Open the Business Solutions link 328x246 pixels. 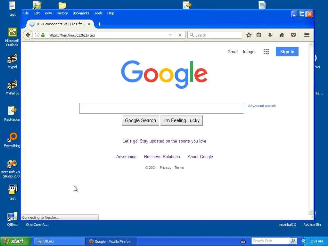pyautogui.click(x=162, y=157)
